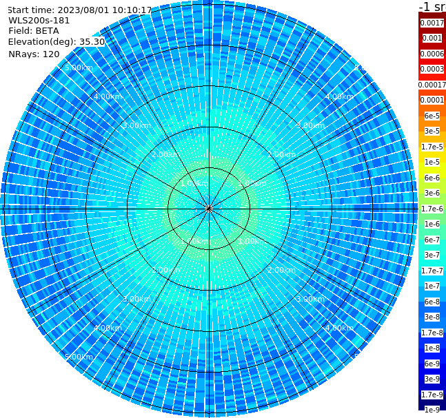Screen dimensions: 446x418
Task: Select the 1.7e-6 colorbar label
Action: tap(432, 209)
